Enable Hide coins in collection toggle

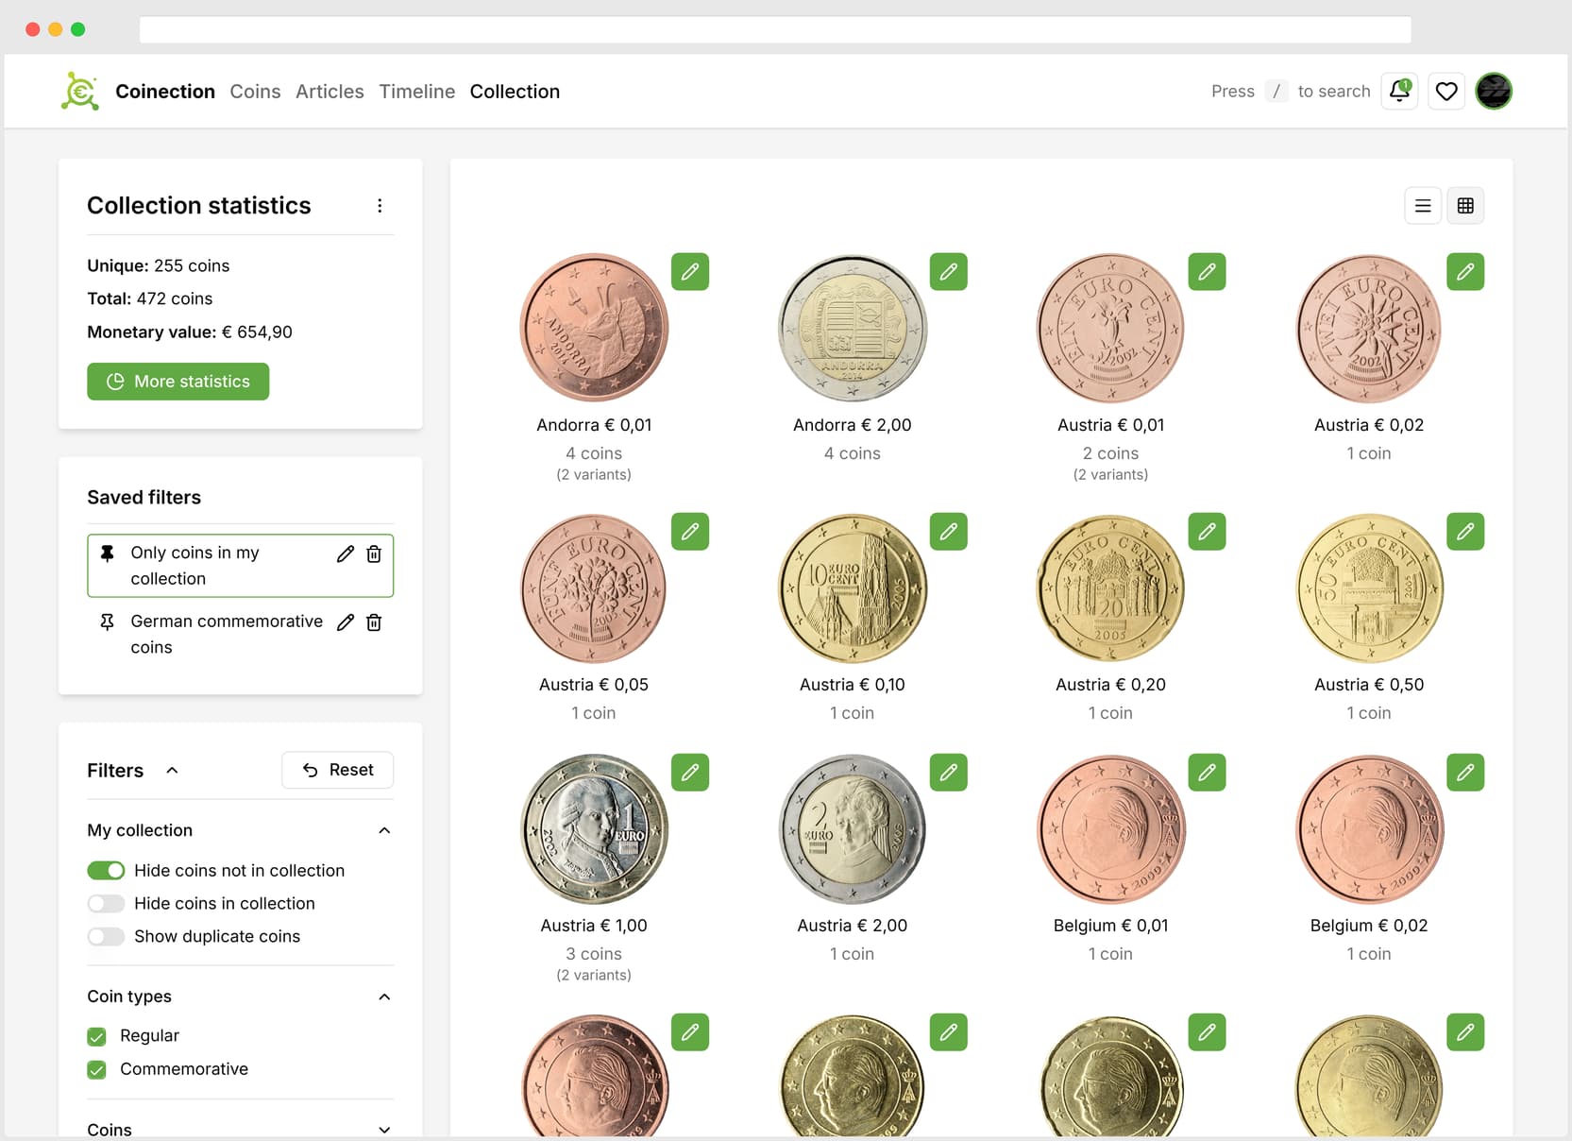pyautogui.click(x=106, y=904)
